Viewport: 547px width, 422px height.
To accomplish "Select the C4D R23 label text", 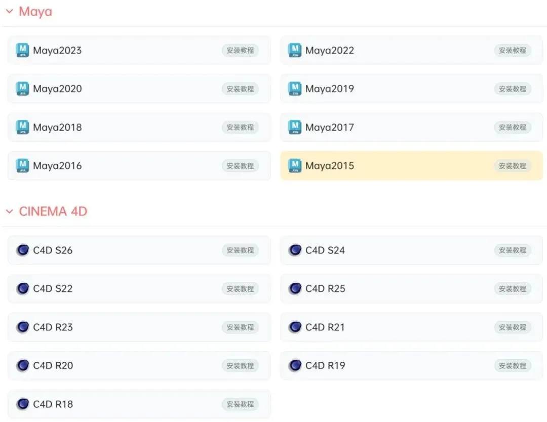I will [53, 327].
